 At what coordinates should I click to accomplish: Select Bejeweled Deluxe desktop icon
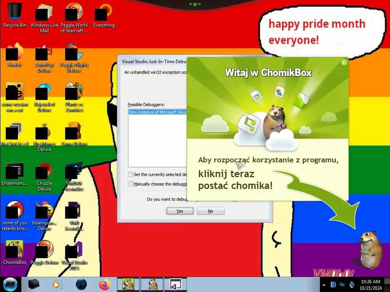click(x=44, y=97)
